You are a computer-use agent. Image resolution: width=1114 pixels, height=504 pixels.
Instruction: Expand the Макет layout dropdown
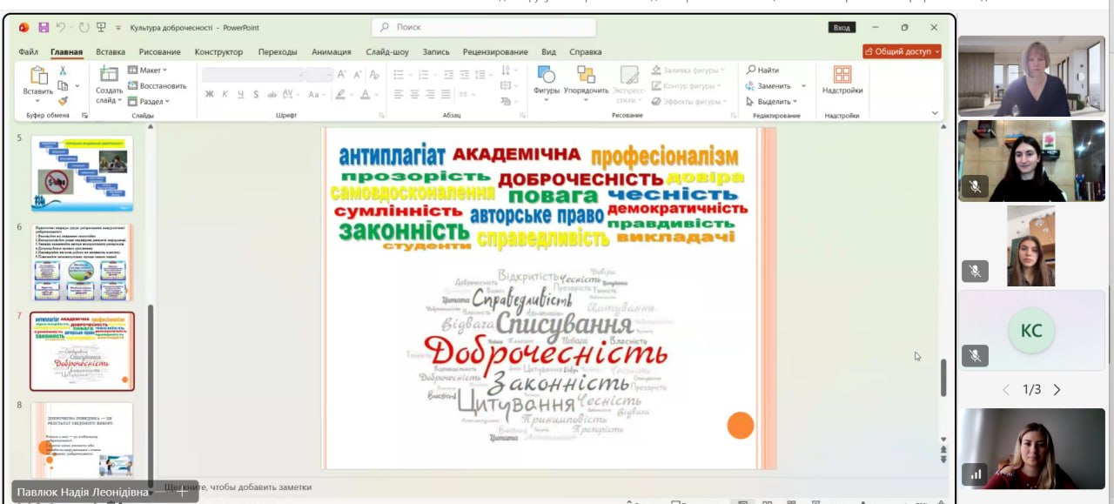click(148, 70)
